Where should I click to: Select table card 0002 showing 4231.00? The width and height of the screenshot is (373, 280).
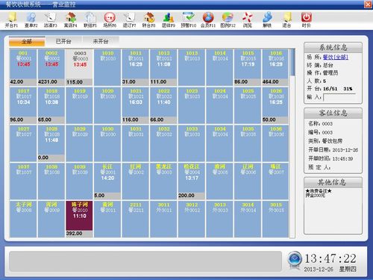click(51, 67)
